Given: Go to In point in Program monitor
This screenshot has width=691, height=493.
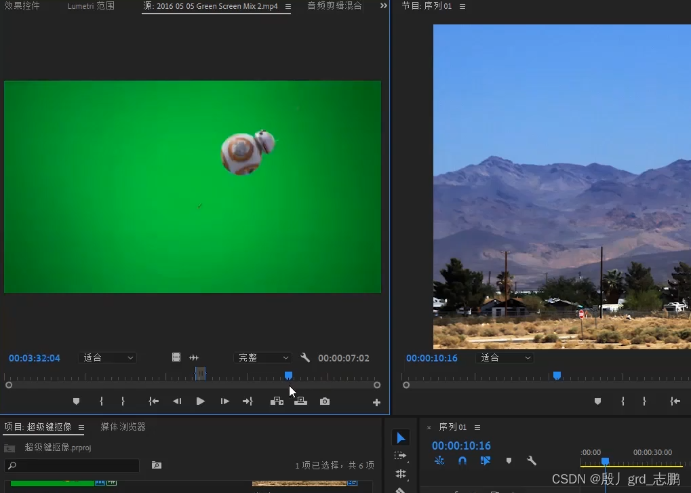Looking at the screenshot, I should pyautogui.click(x=675, y=401).
